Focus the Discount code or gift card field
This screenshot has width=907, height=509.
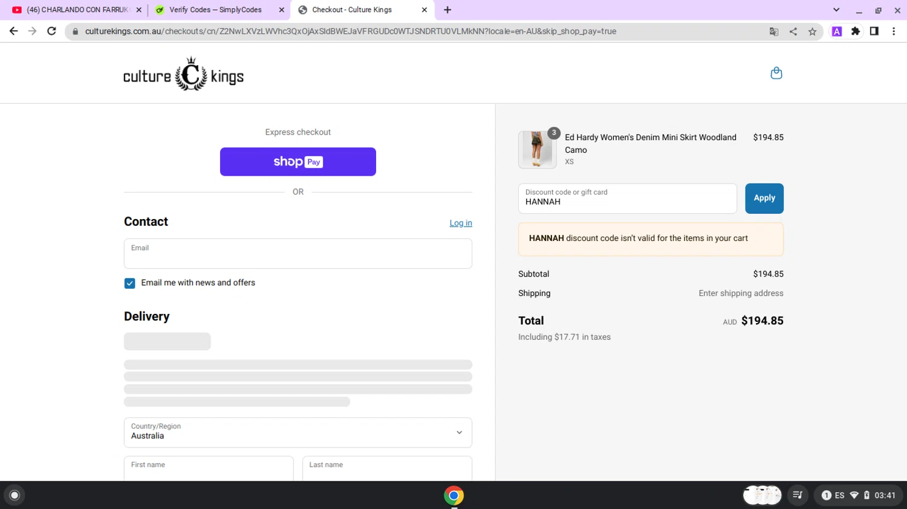[627, 198]
